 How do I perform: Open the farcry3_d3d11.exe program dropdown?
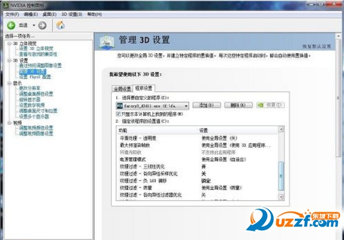coord(152,106)
